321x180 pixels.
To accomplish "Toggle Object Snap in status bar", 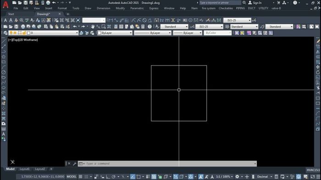I will (138, 176).
